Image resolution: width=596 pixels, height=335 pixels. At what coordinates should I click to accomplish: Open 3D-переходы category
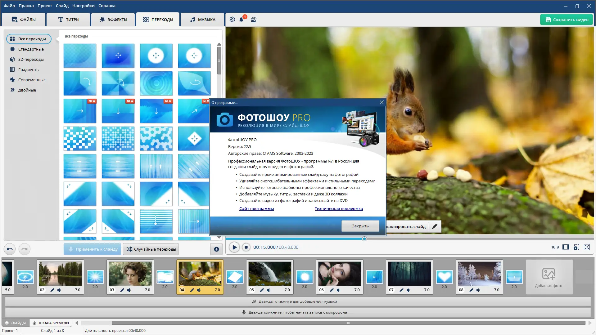(x=31, y=59)
